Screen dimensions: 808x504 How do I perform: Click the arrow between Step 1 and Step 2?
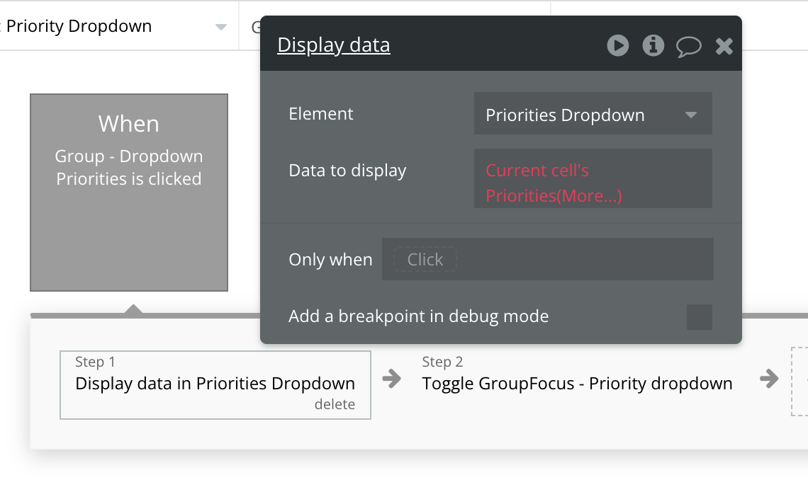(391, 379)
